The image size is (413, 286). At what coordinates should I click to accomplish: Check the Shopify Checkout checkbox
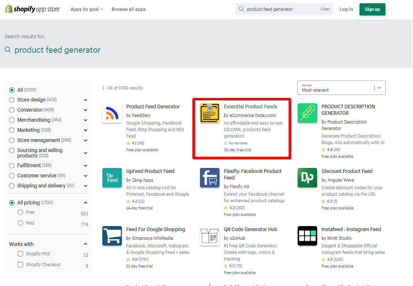point(20,264)
